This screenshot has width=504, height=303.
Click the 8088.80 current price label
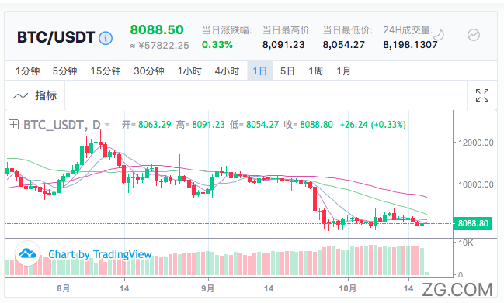point(472,223)
